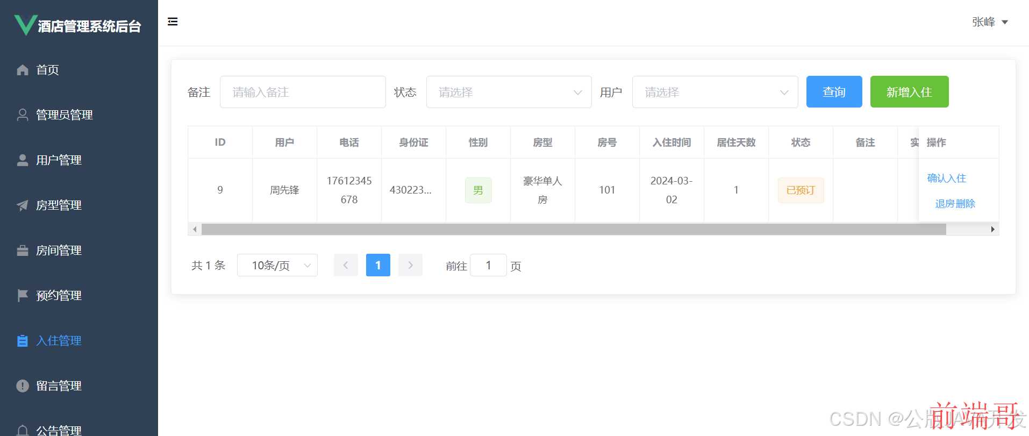
Task: Click the phone number 17612345678 cell
Action: click(349, 190)
